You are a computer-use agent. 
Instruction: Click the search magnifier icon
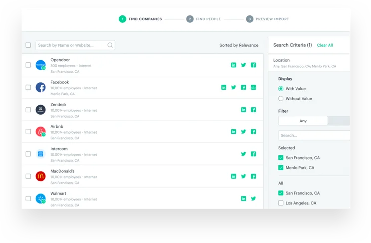(110, 45)
